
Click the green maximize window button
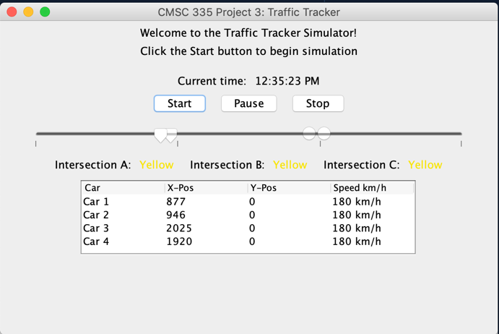45,12
